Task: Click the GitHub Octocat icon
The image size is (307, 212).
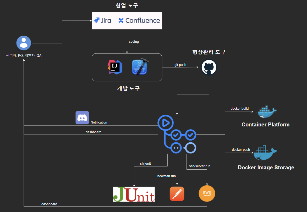Action: 209,67
